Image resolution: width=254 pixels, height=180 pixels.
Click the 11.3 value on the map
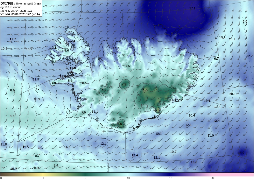(x=67, y=147)
